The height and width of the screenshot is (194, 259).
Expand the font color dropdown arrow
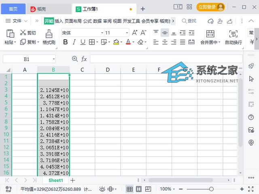coord(133,42)
